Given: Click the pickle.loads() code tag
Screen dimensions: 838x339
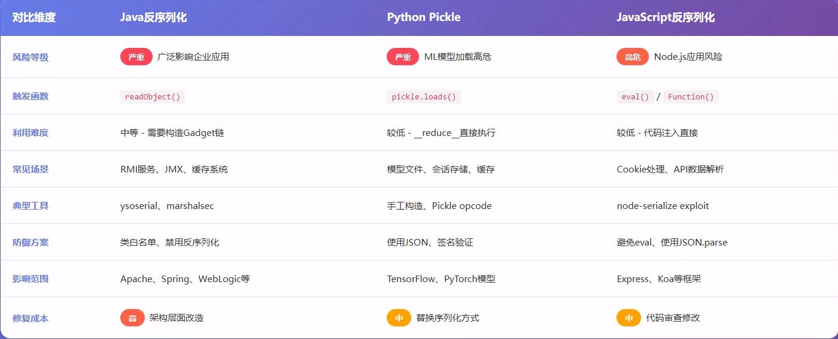Looking at the screenshot, I should tap(424, 96).
